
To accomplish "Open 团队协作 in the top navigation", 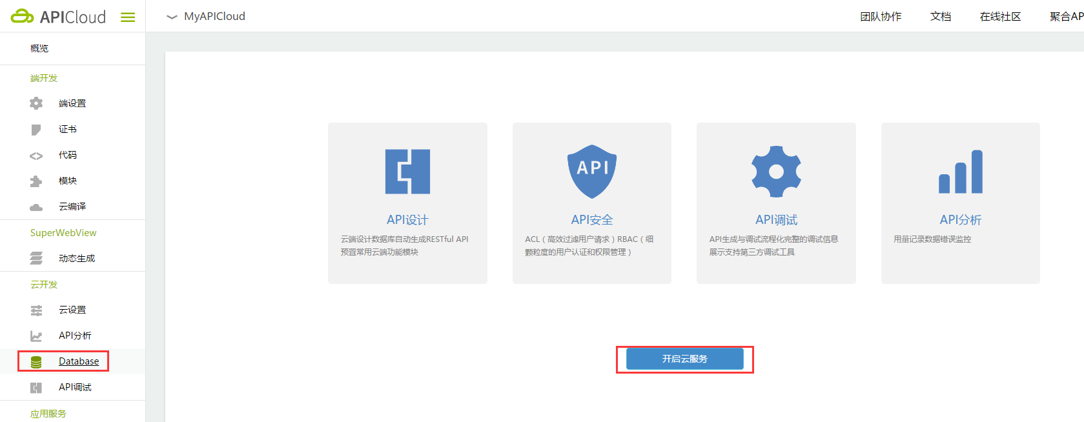I will click(881, 17).
